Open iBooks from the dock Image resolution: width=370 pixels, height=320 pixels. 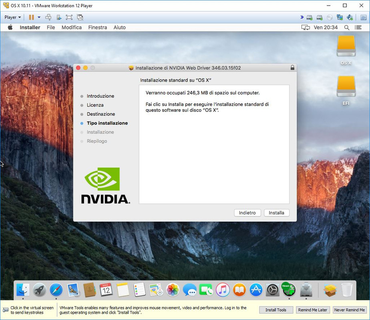[x=239, y=290]
